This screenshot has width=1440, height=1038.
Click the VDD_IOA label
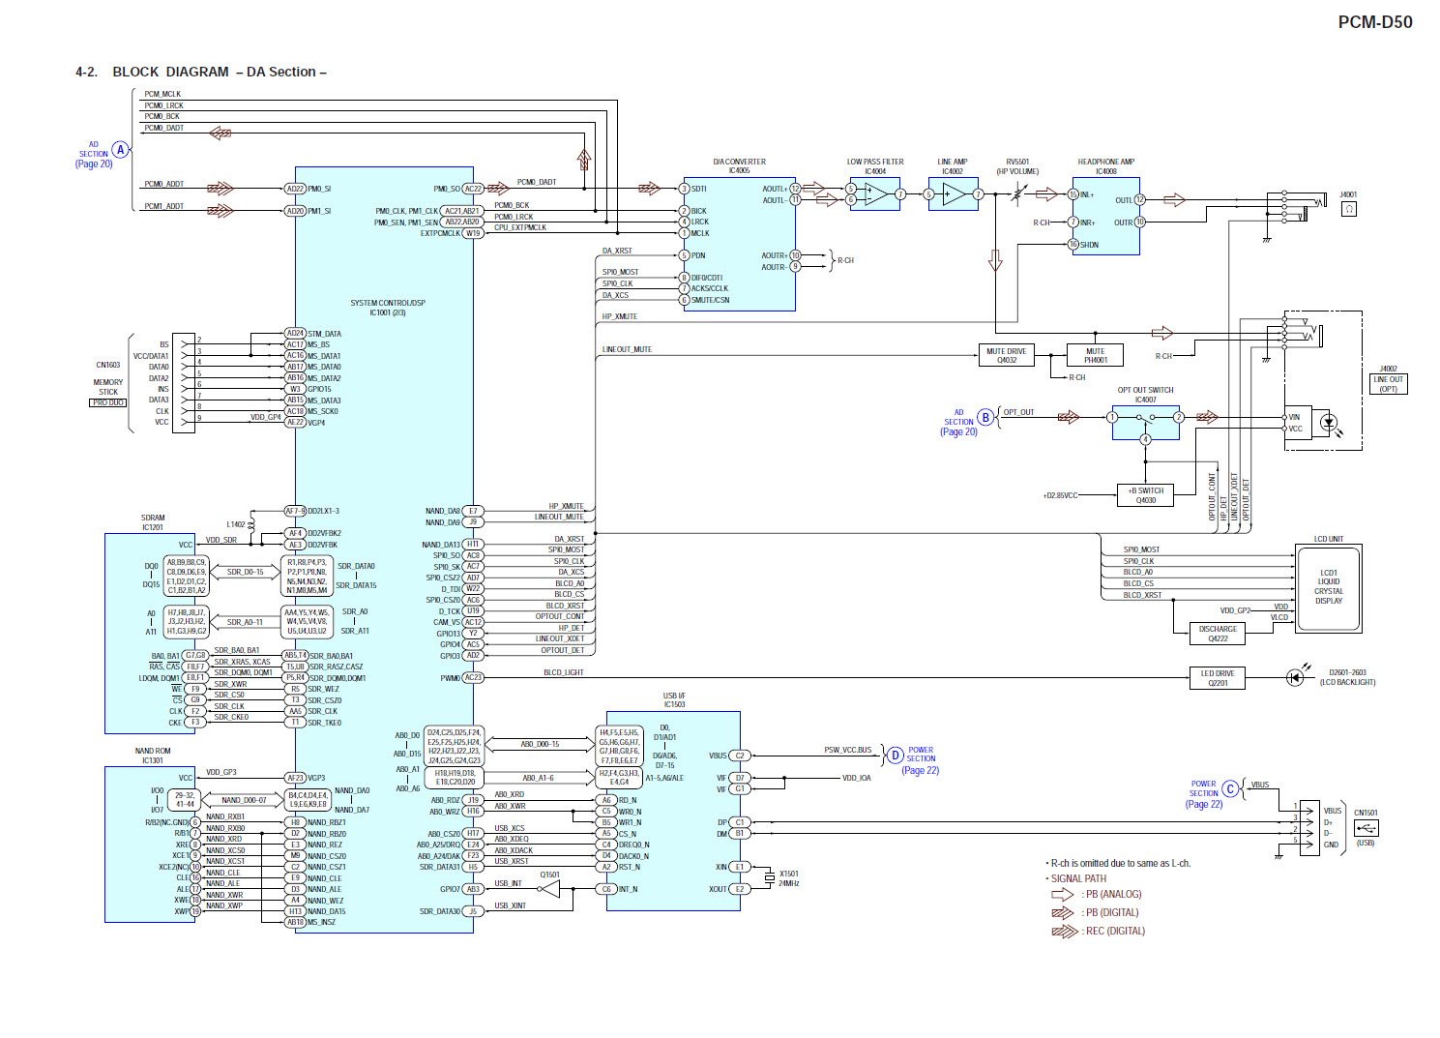point(857,778)
